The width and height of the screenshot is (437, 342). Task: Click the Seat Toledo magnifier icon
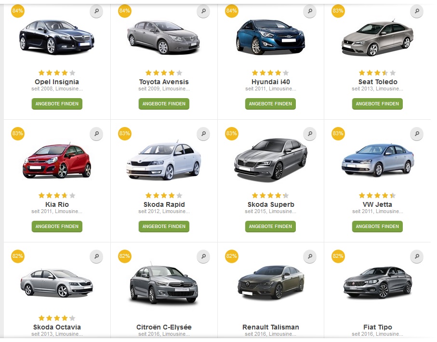pyautogui.click(x=417, y=12)
